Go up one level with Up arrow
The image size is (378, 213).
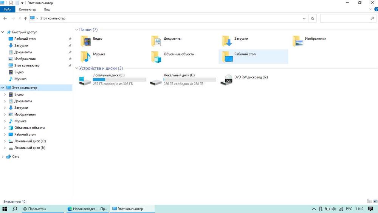click(x=26, y=18)
